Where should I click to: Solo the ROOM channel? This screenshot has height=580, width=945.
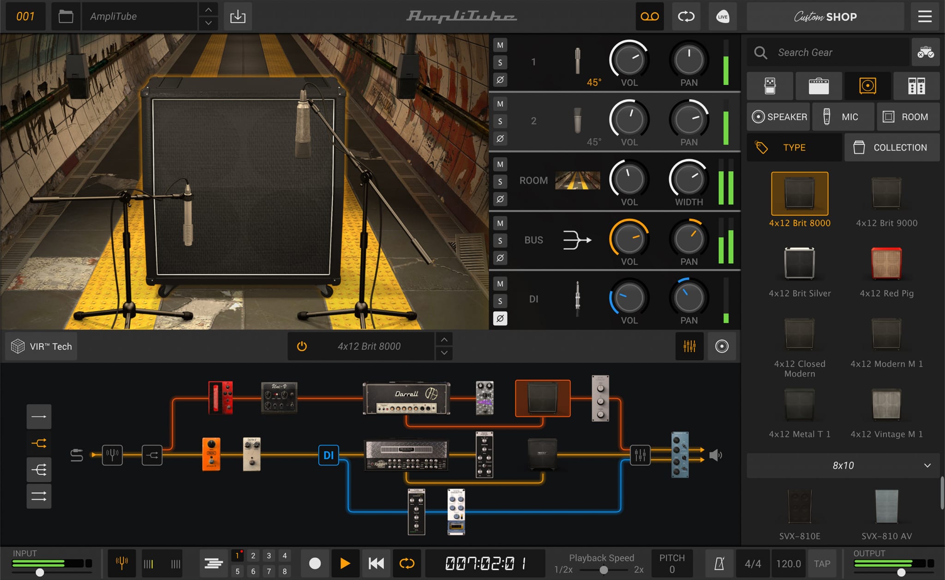pos(500,181)
